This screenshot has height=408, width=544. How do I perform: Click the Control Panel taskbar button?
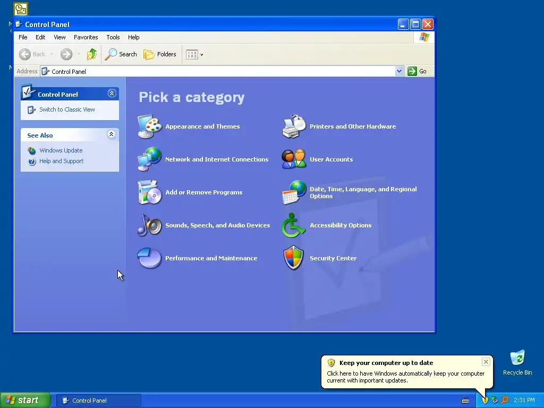coord(98,401)
